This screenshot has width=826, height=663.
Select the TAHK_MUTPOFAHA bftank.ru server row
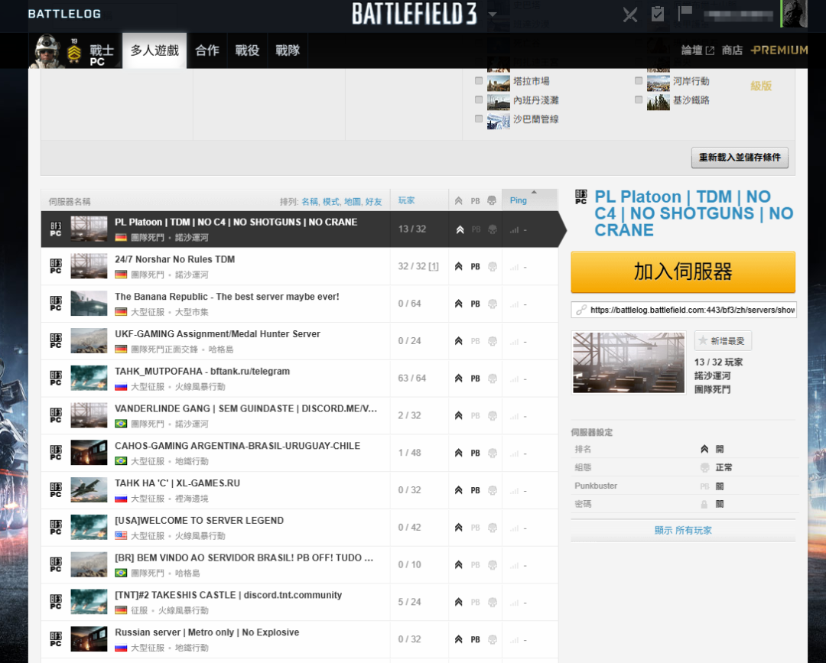tap(299, 379)
